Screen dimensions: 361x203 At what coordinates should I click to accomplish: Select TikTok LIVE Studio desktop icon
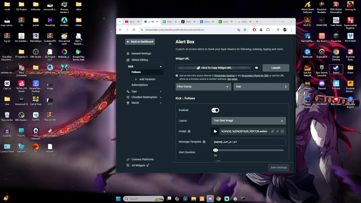point(21,86)
